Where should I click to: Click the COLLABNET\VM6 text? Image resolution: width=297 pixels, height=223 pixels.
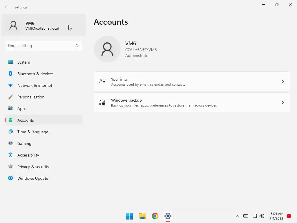pos(141,50)
